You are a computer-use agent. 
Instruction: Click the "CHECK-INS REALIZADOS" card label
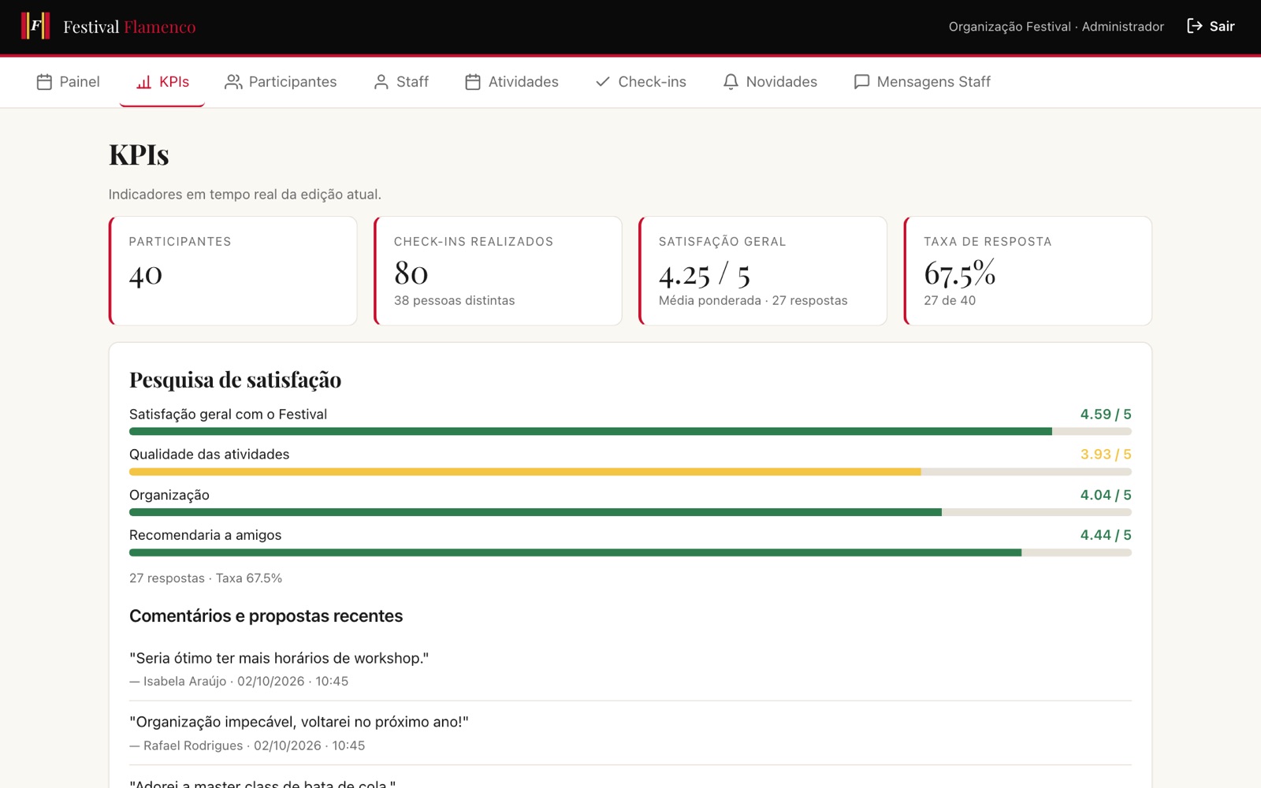[474, 242]
